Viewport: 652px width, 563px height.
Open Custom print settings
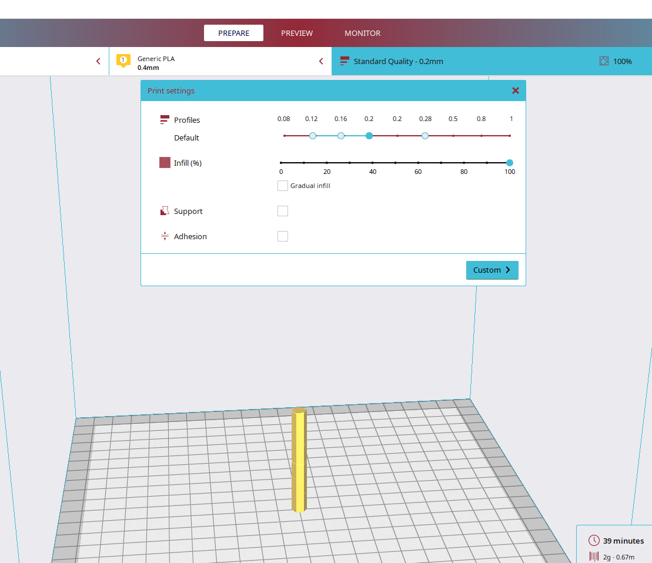(492, 270)
